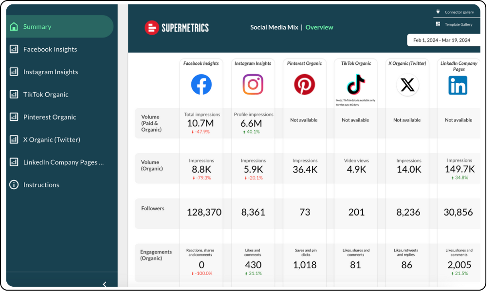Click the Pinterest logo icon
The image size is (495, 295).
304,84
